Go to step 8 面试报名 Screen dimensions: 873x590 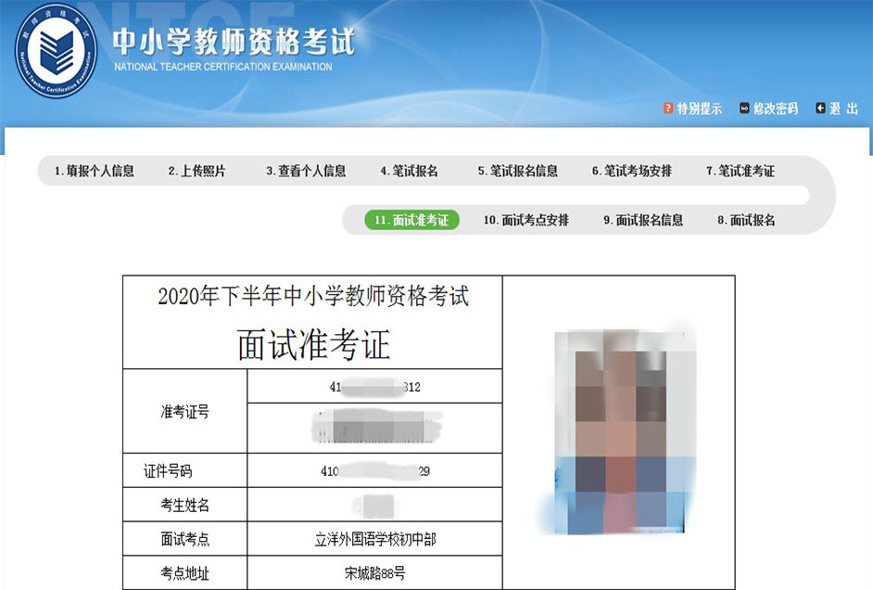coord(746,220)
